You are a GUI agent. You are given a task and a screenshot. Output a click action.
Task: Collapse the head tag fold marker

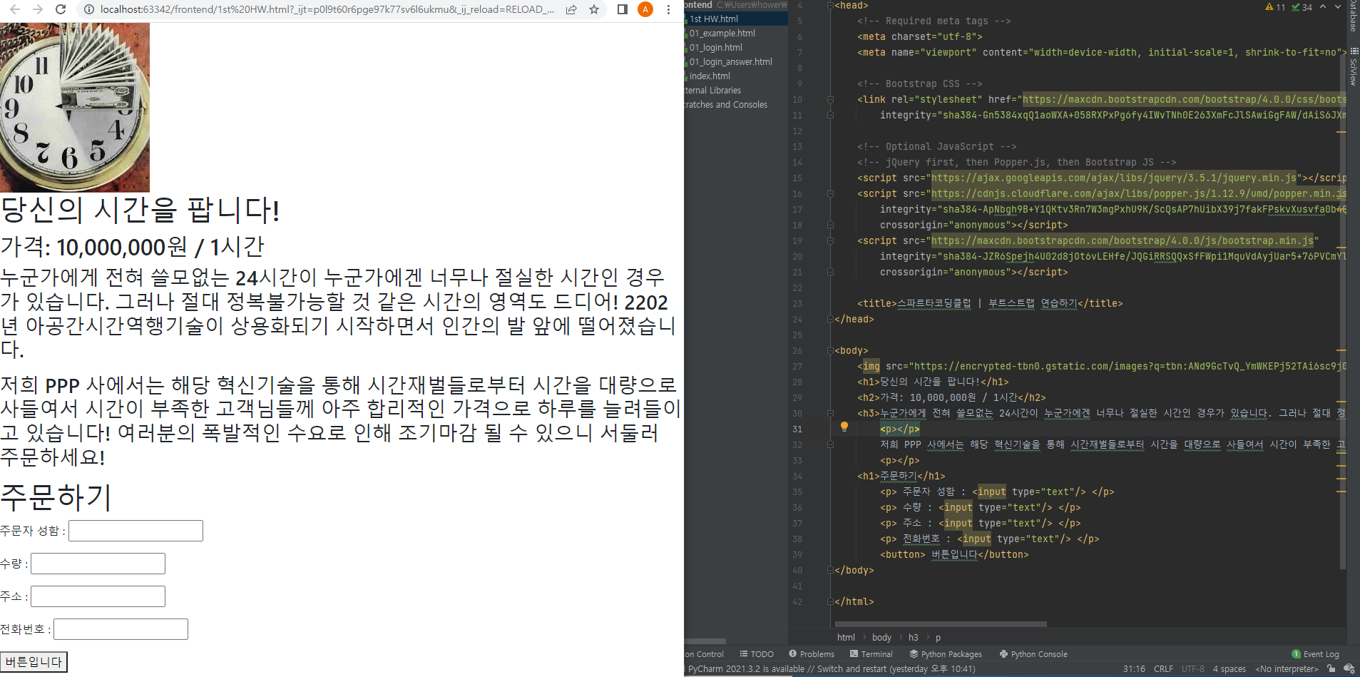(x=830, y=6)
